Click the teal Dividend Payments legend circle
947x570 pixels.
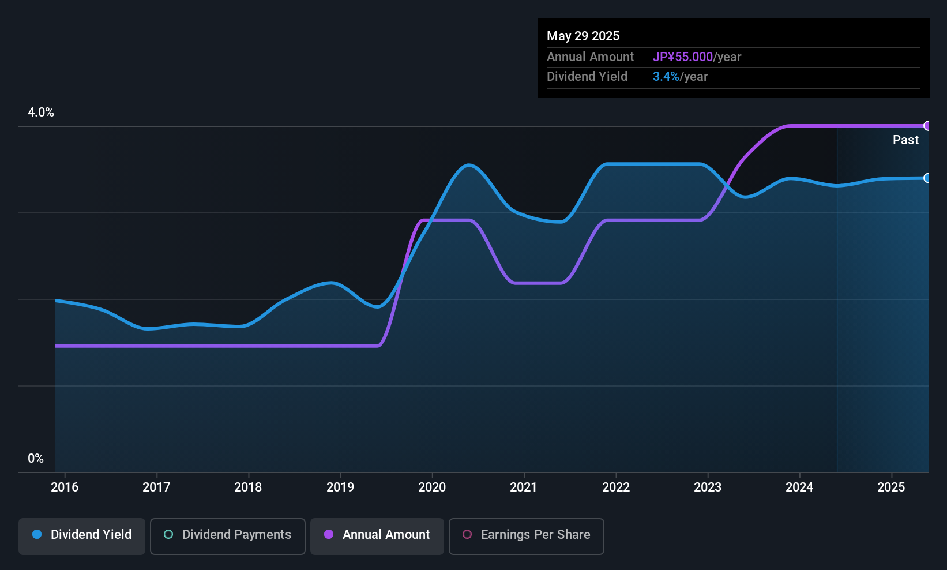tap(168, 535)
